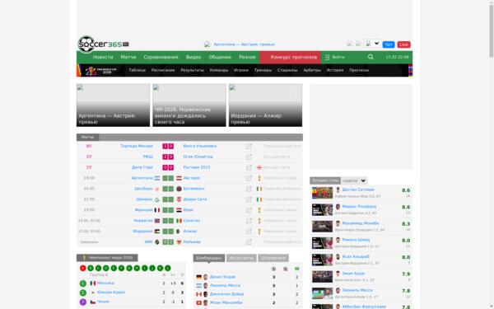Screen dimensions: 494x309
Task: Open Стадионы in the World Cup submenu
Action: click(287, 70)
